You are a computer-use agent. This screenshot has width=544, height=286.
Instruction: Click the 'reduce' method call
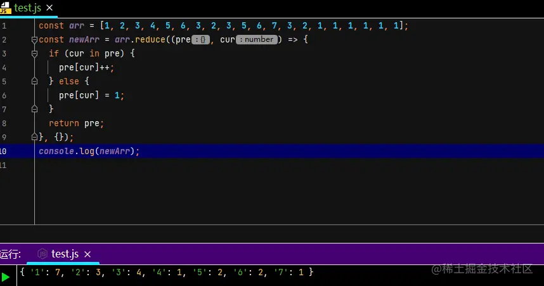pyautogui.click(x=150, y=39)
